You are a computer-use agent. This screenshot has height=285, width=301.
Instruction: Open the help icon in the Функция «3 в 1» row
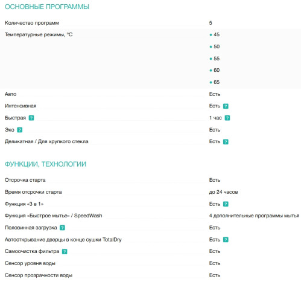coord(226,204)
